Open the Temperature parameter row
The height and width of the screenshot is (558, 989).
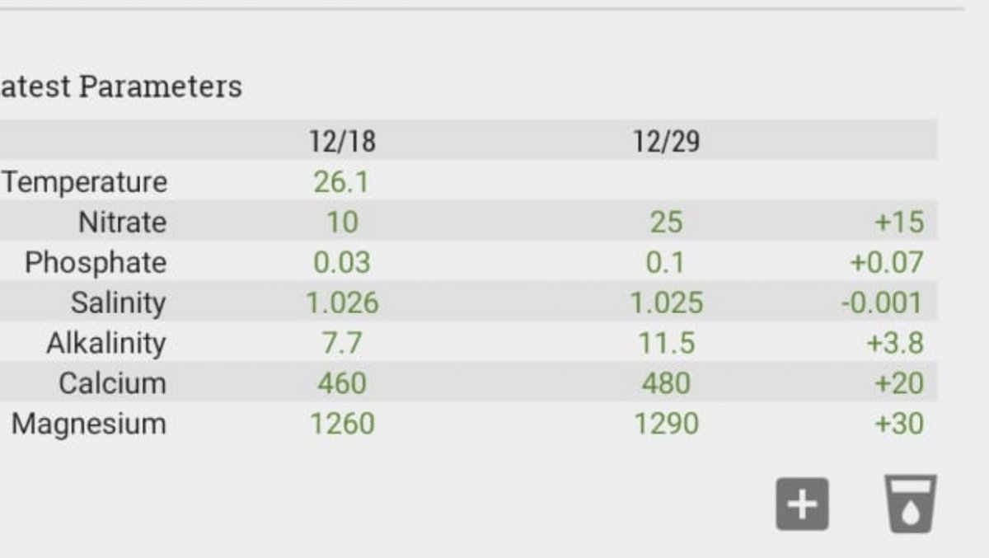click(468, 181)
